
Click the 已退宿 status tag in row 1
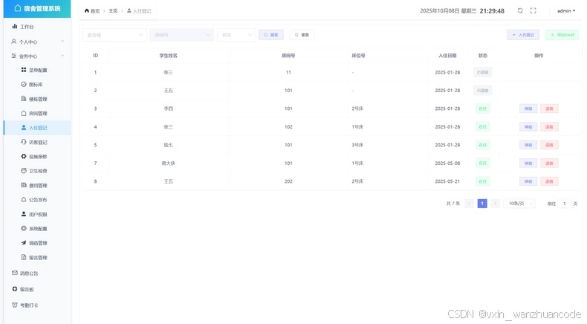482,72
